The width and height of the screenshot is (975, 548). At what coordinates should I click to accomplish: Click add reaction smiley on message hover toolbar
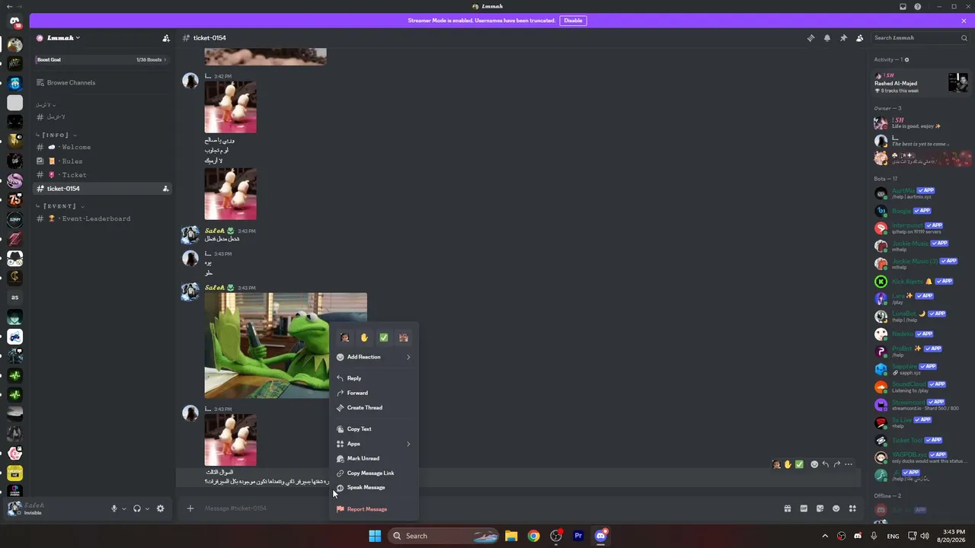(x=814, y=464)
